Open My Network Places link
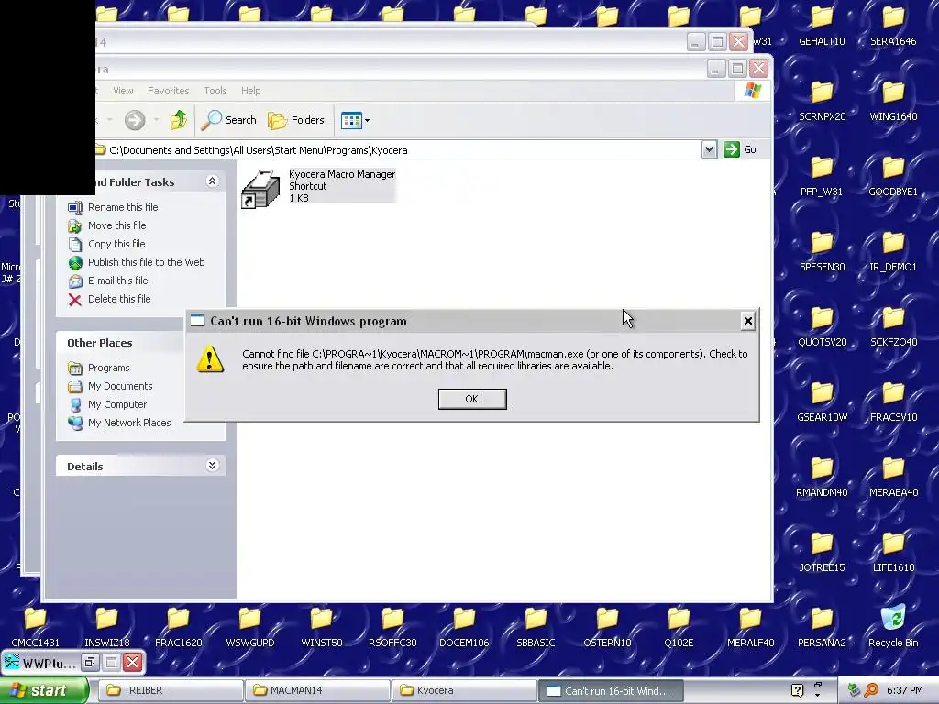The height and width of the screenshot is (704, 939). point(129,423)
